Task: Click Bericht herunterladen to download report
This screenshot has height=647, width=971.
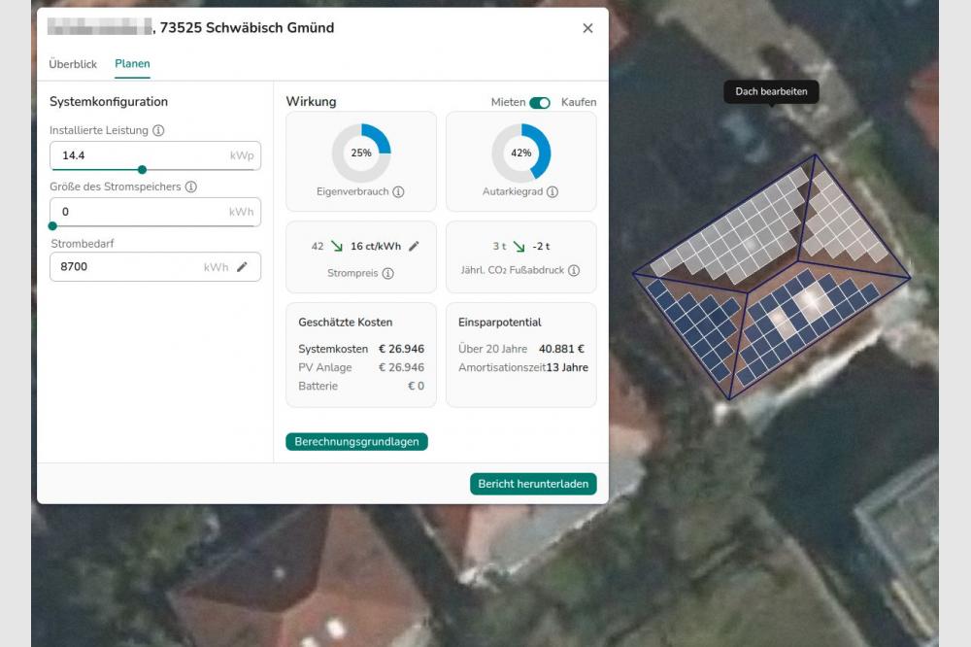Action: [x=532, y=483]
